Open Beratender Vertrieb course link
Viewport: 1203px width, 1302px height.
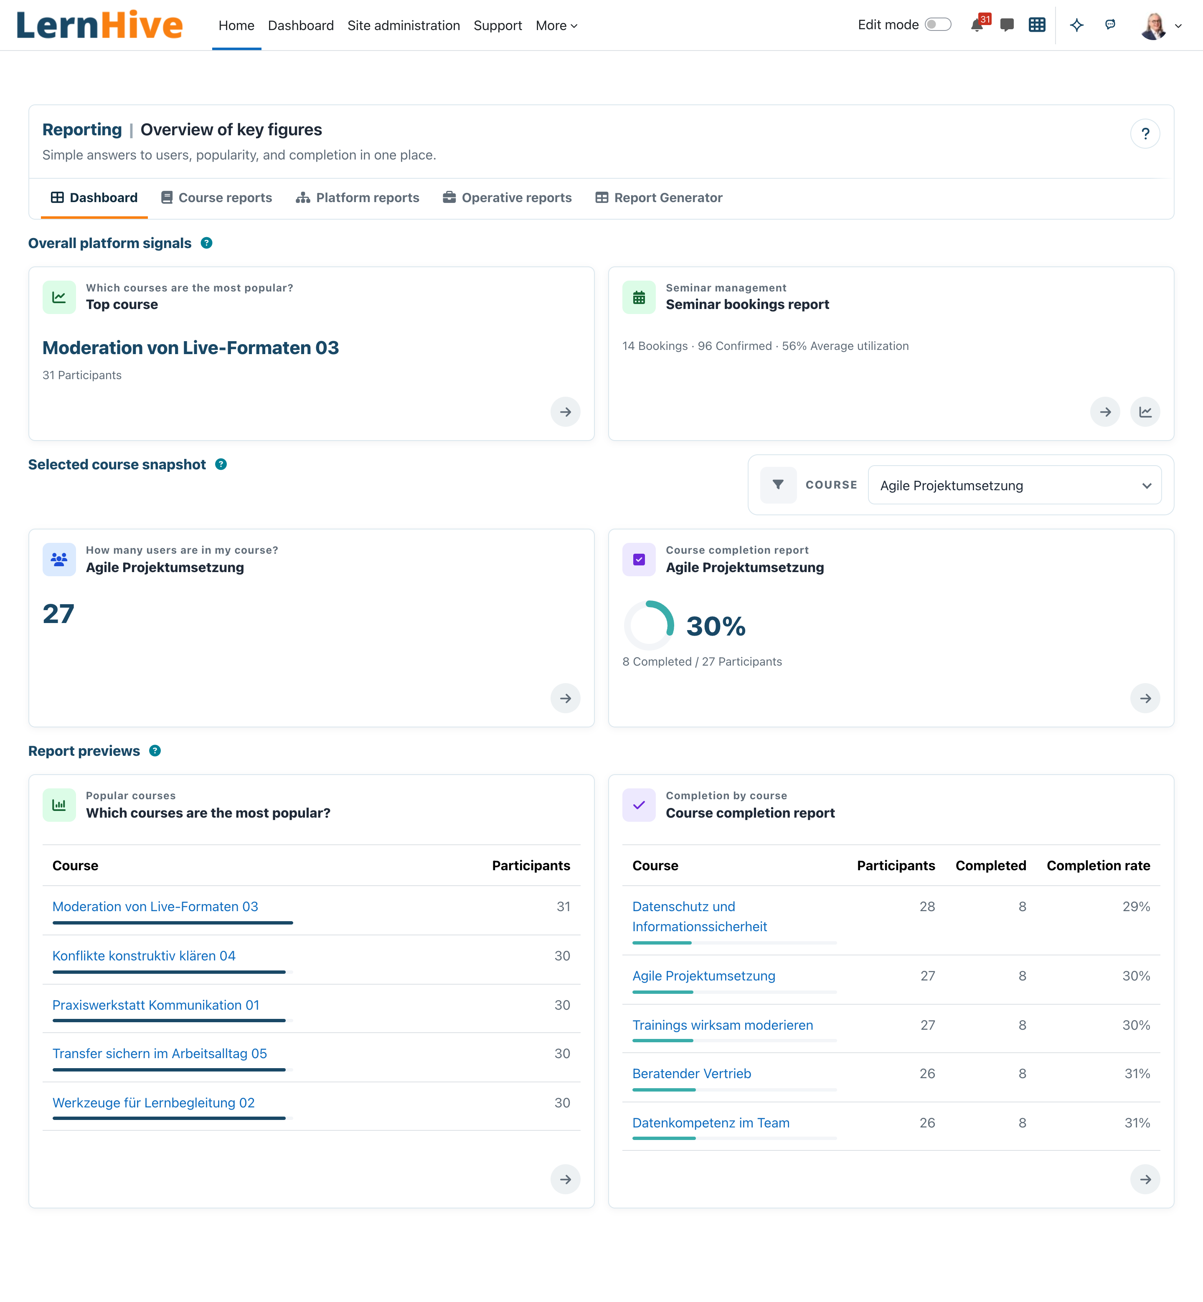pos(691,1074)
